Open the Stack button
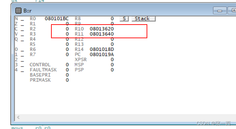236x129 pixels. [144, 19]
